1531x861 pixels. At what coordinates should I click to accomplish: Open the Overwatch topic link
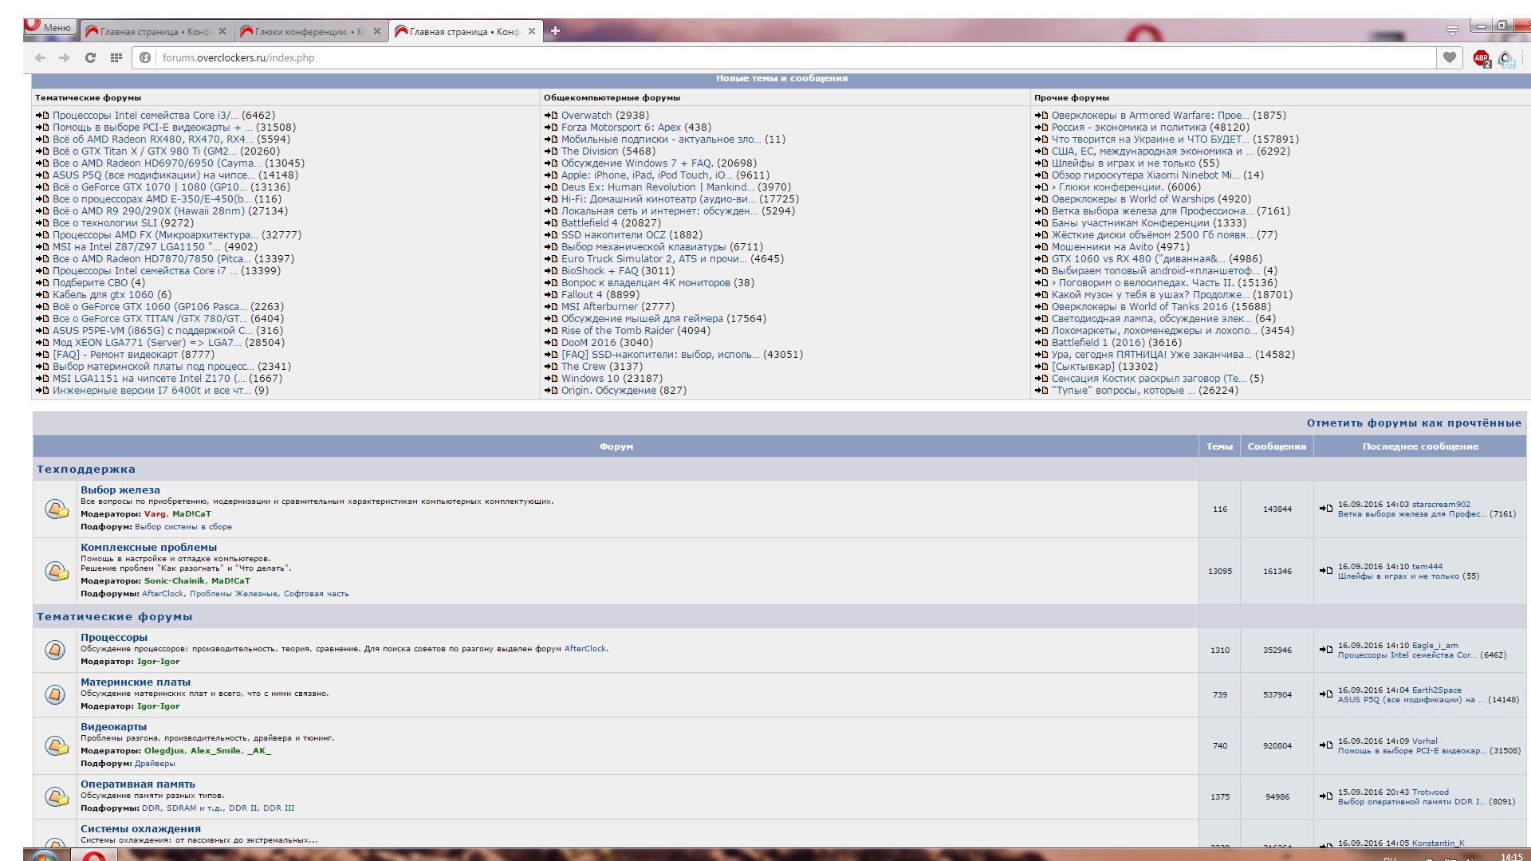tap(586, 116)
